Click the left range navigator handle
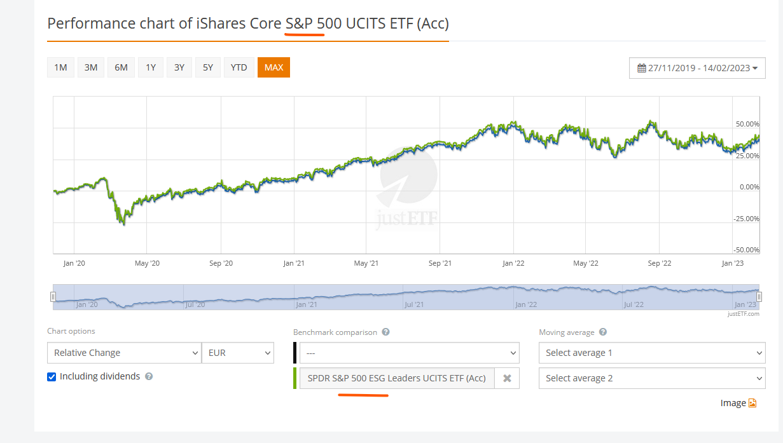This screenshot has width=783, height=443. pyautogui.click(x=53, y=296)
